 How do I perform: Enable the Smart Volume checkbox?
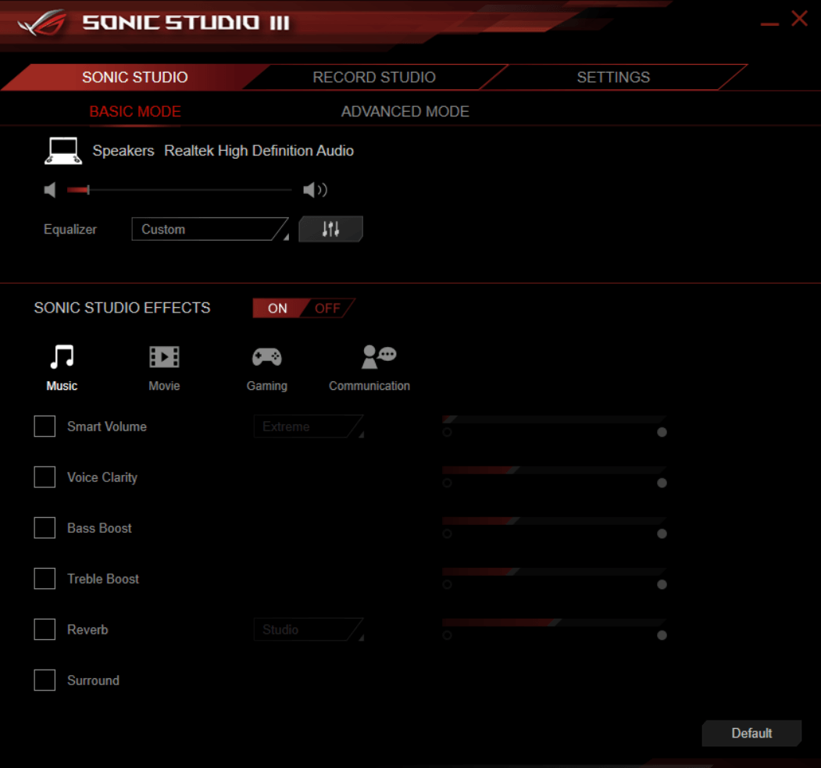point(45,427)
